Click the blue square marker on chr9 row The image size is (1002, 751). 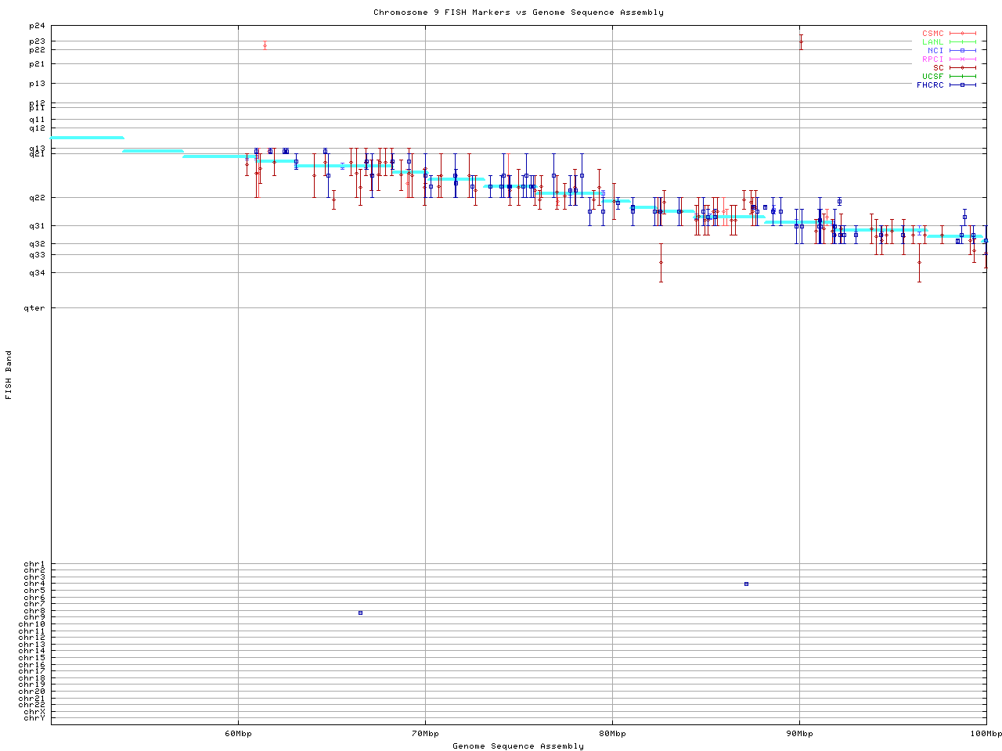[360, 613]
